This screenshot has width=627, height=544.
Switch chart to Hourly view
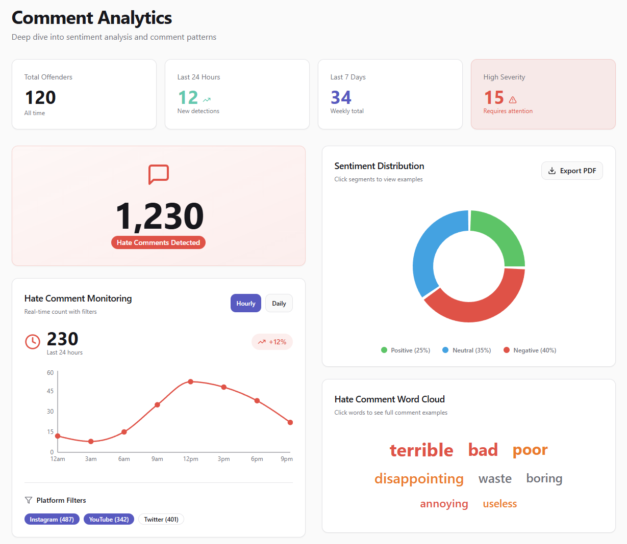(x=245, y=303)
